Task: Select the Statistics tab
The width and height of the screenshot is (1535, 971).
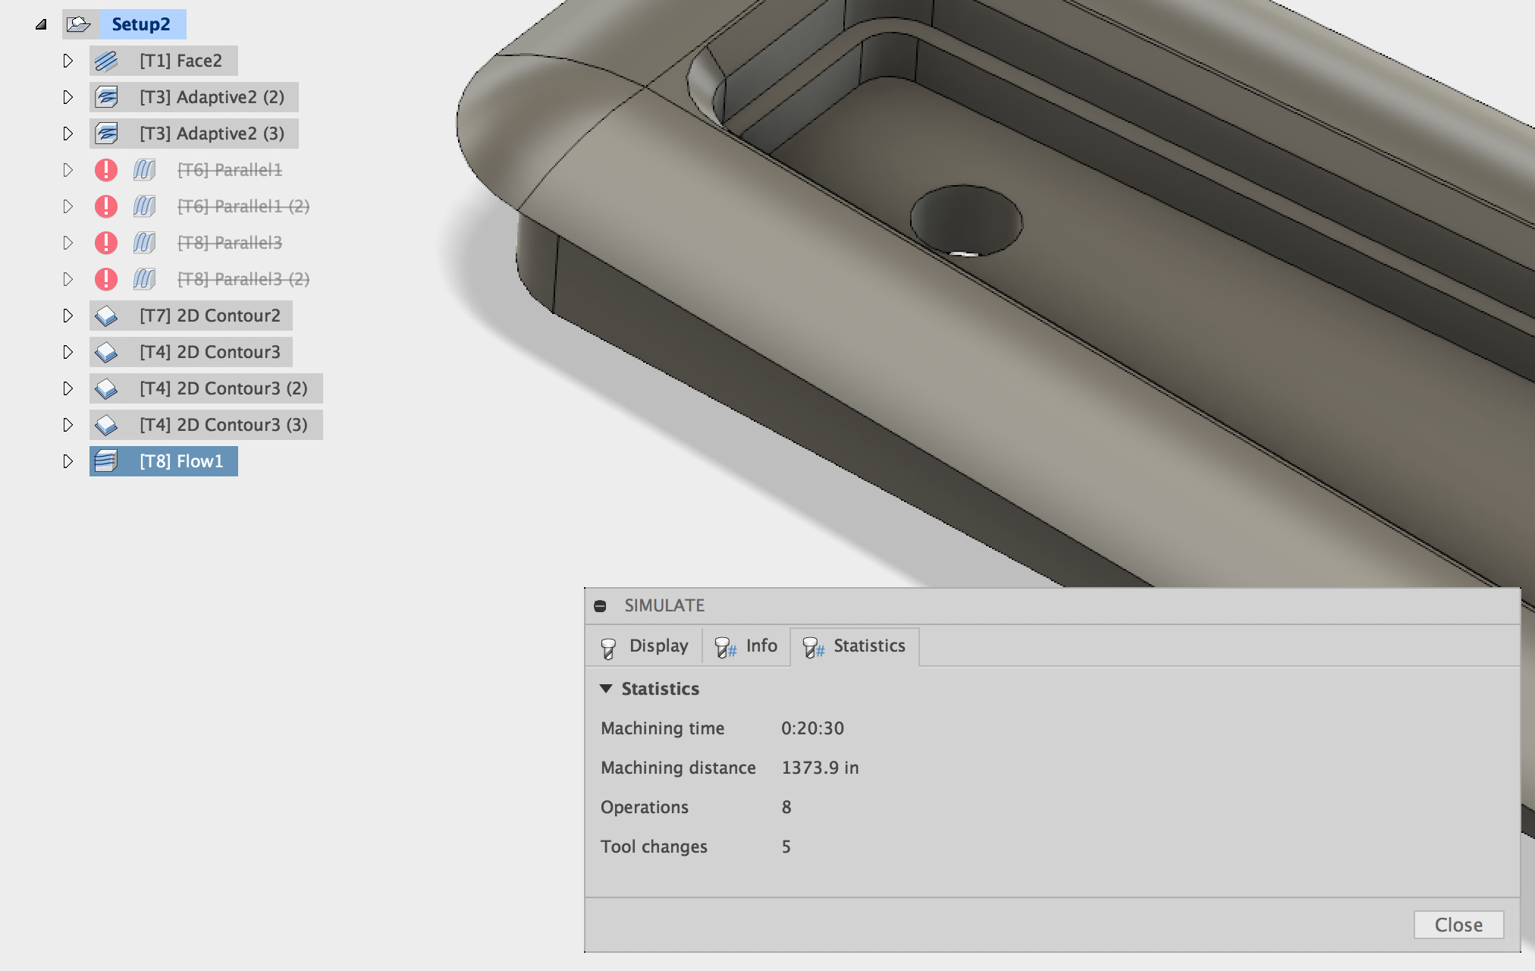Action: point(855,646)
